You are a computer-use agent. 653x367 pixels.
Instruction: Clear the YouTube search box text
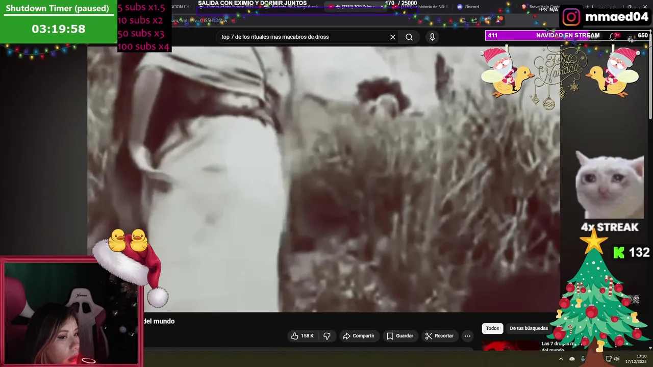393,37
